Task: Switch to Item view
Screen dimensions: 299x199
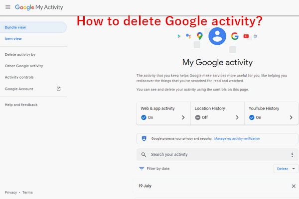Action: [x=13, y=39]
